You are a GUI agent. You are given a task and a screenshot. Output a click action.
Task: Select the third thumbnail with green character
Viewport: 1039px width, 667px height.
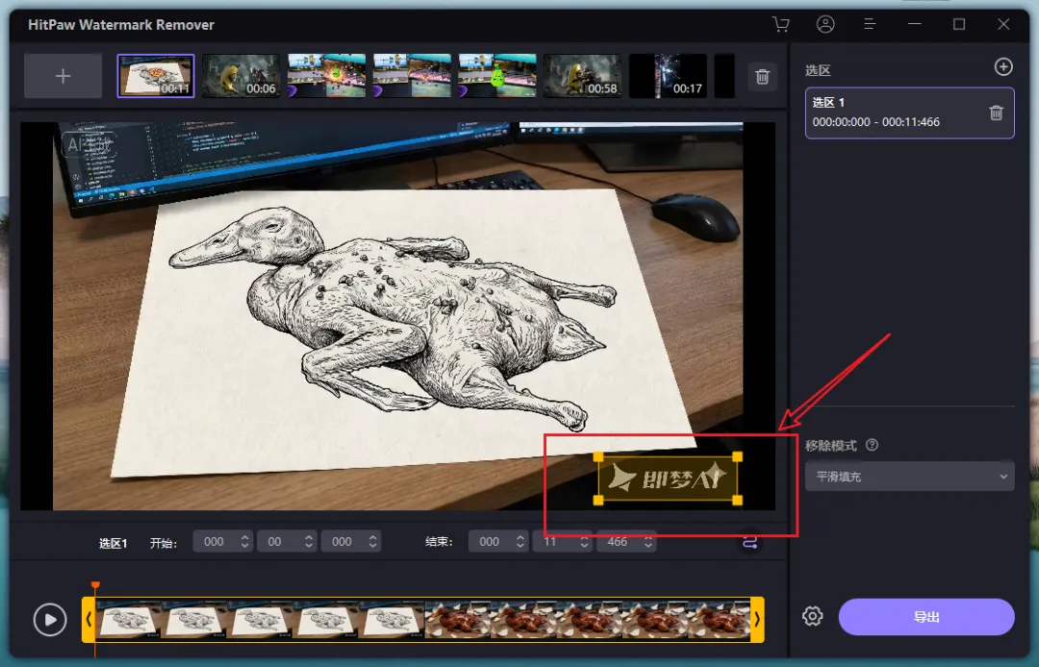click(326, 76)
